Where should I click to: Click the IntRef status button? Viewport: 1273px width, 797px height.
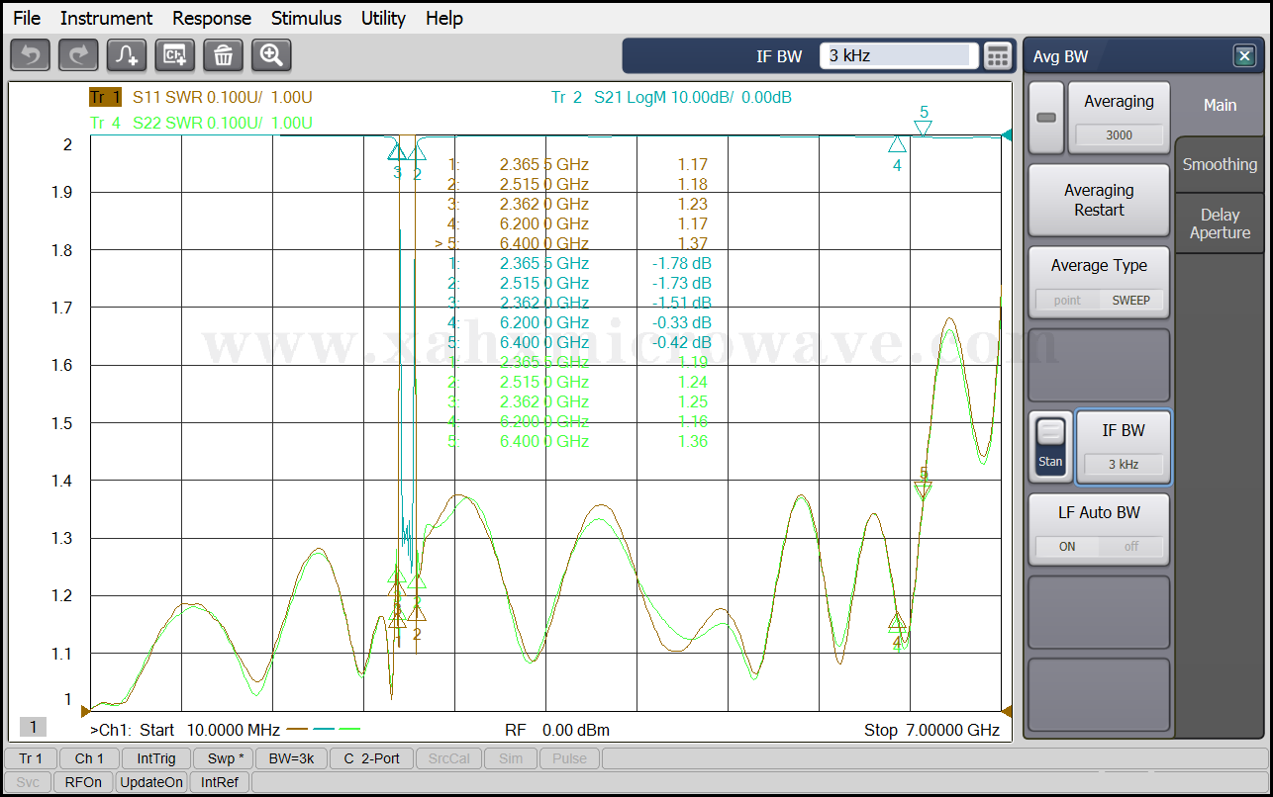[220, 782]
